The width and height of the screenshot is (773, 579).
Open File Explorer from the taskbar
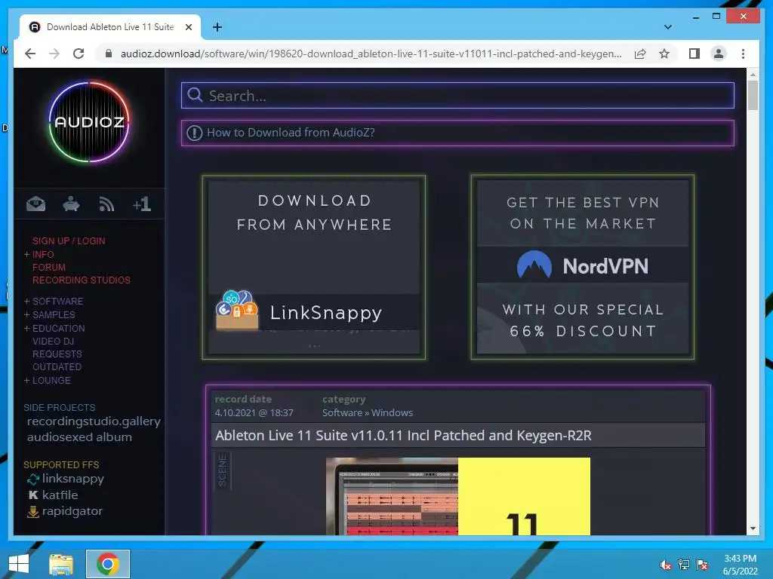tap(61, 564)
